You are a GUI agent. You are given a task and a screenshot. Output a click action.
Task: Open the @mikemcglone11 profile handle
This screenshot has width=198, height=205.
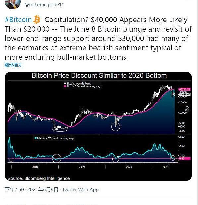tap(44, 5)
